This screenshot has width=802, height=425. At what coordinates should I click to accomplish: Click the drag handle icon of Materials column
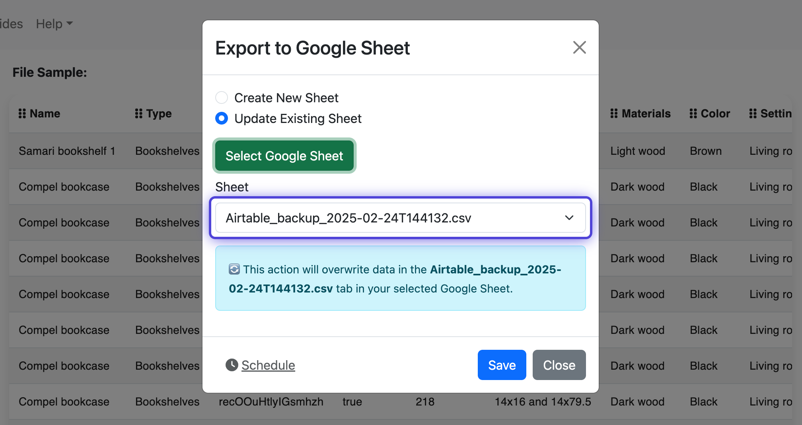[614, 113]
